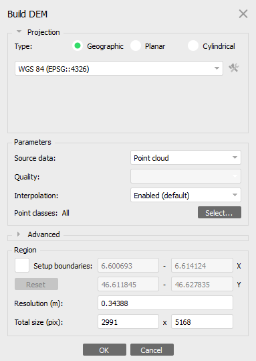Click the X minimum boundary field
Screen dimensions: 256x361
128,265
